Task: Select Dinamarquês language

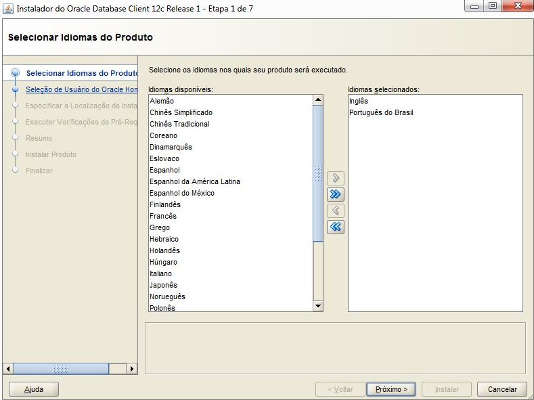Action: (231, 147)
